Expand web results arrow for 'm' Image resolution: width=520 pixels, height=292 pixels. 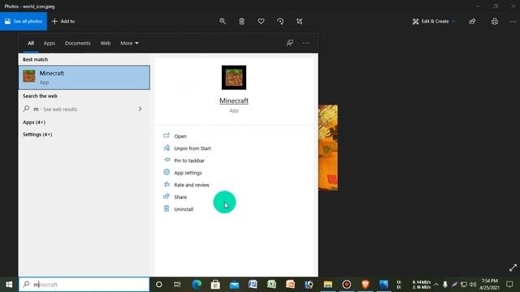point(140,109)
